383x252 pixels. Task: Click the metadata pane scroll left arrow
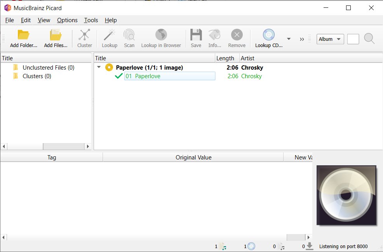[3, 237]
